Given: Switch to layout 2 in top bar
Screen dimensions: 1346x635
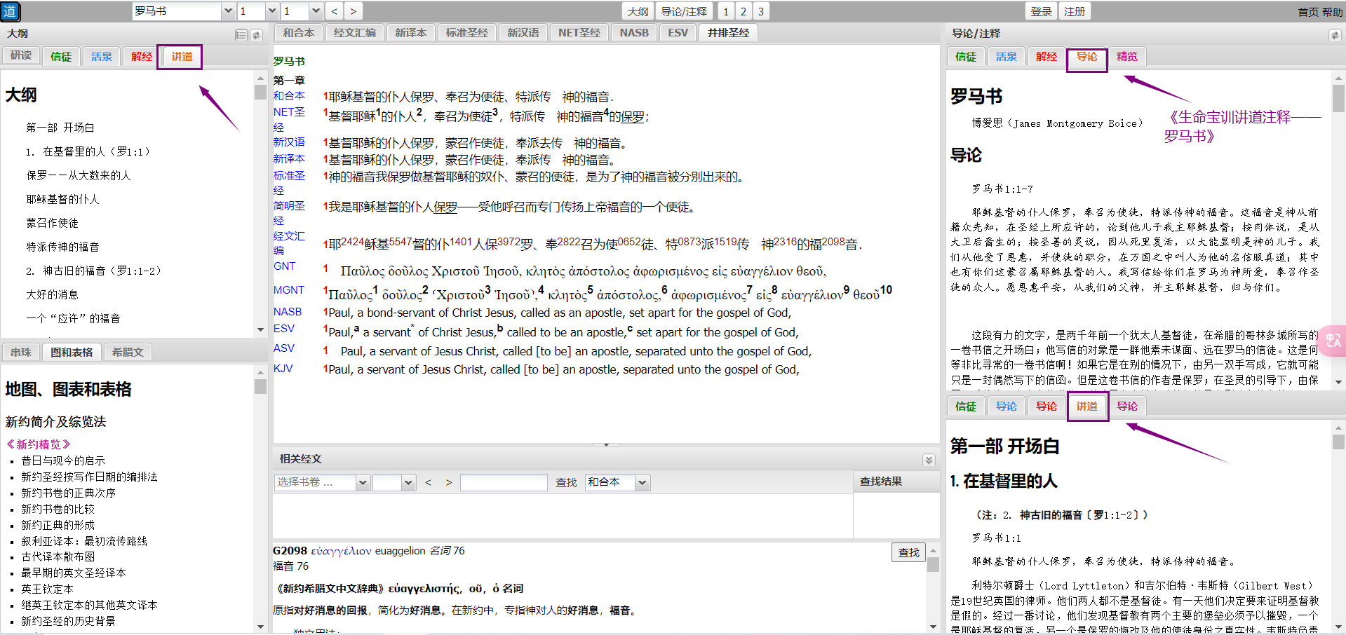Looking at the screenshot, I should pyautogui.click(x=743, y=11).
